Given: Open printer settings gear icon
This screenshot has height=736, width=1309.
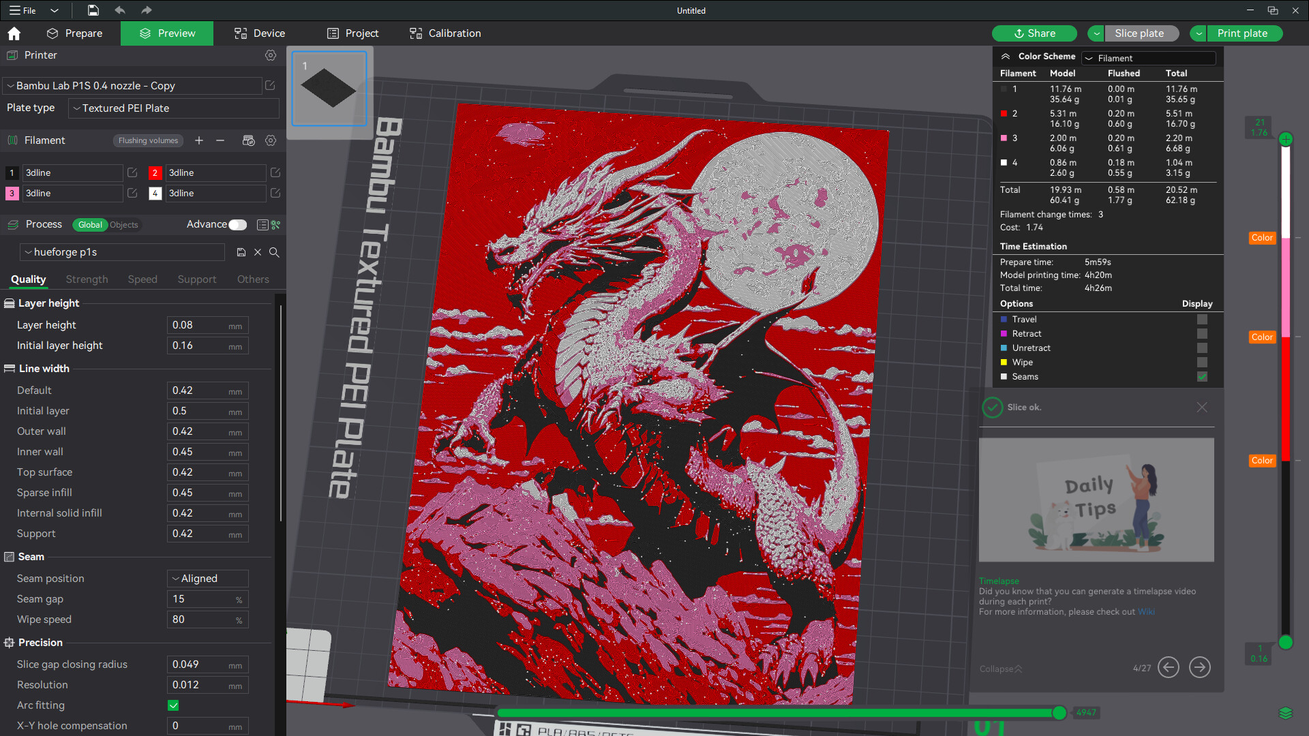Looking at the screenshot, I should [x=271, y=55].
